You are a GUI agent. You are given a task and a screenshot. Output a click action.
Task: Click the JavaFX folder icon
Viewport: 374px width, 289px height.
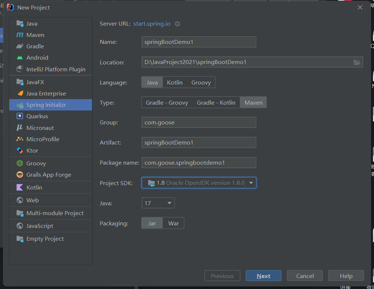[x=20, y=82]
